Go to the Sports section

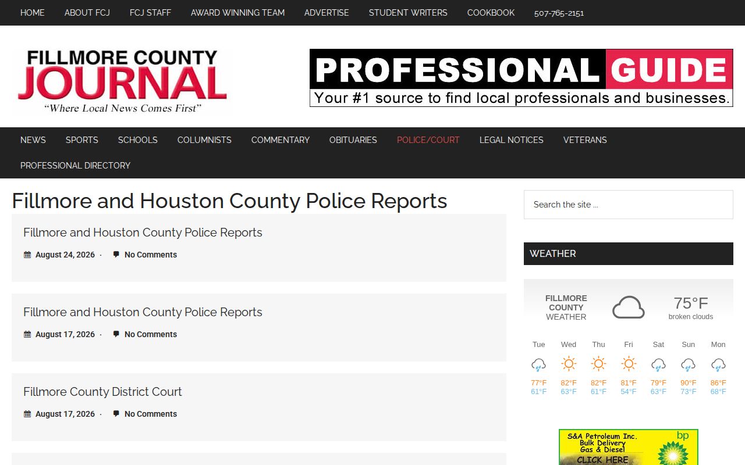point(82,140)
